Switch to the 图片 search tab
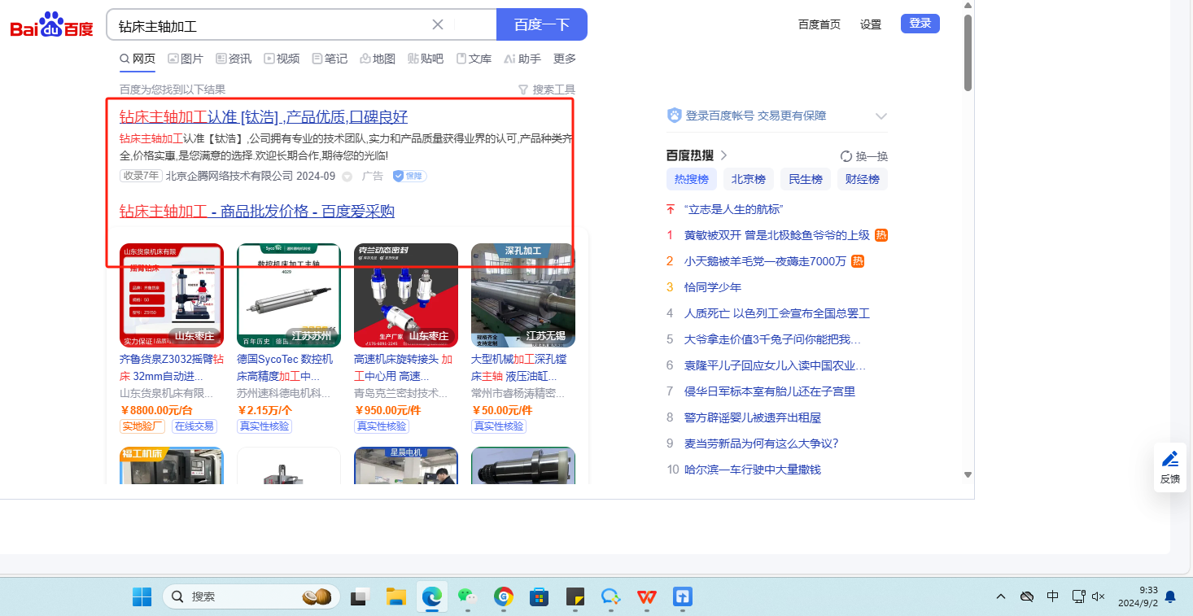 coord(186,59)
